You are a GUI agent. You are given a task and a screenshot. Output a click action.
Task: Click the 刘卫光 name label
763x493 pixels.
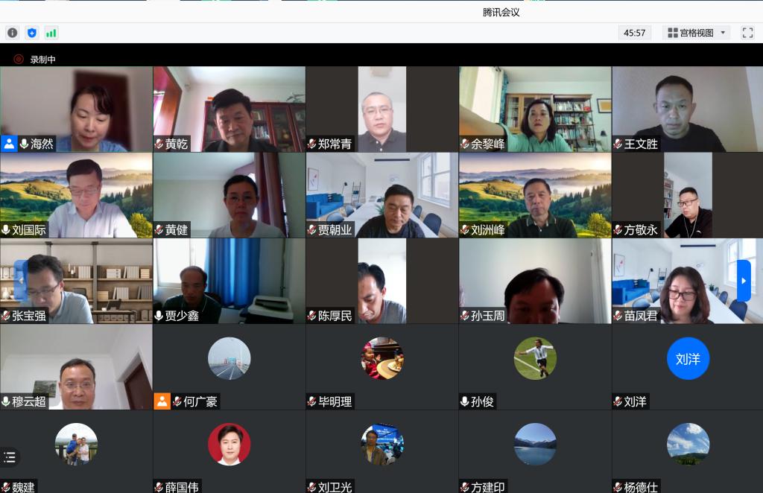coord(335,487)
